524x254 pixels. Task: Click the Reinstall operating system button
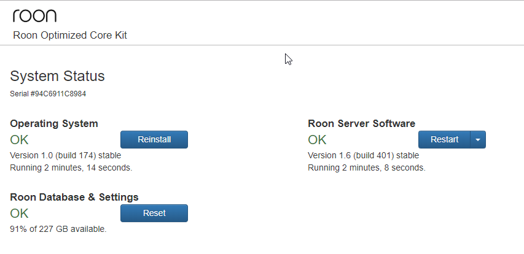tap(154, 139)
